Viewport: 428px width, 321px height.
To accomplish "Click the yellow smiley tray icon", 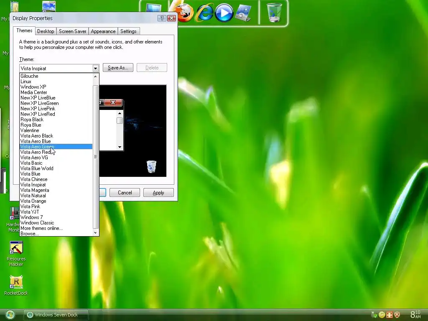I will point(382,315).
